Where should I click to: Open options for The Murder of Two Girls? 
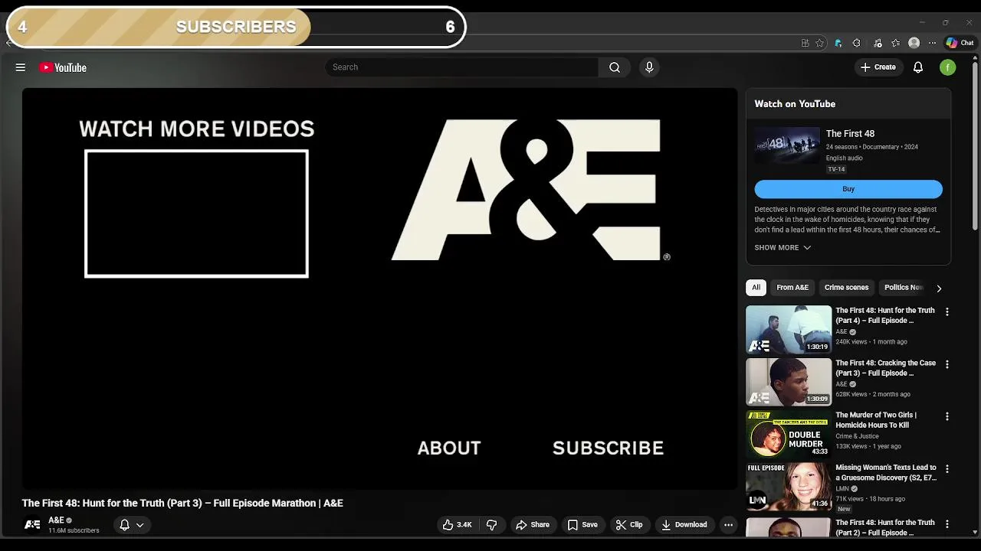(x=947, y=416)
